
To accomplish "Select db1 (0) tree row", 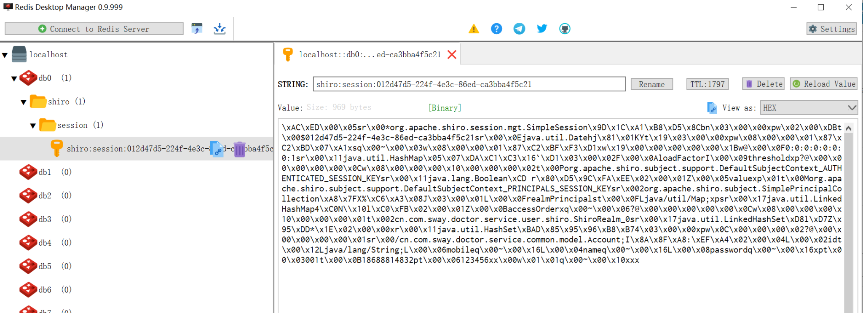I will (137, 172).
